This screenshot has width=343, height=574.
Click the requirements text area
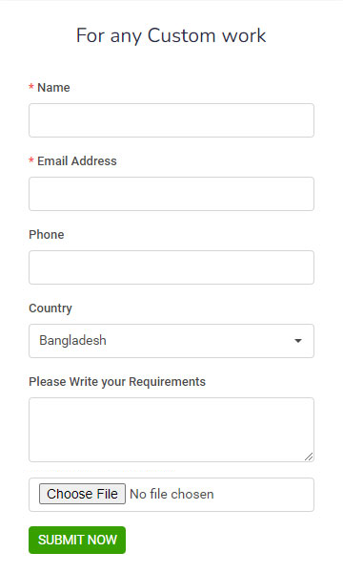pyautogui.click(x=171, y=430)
